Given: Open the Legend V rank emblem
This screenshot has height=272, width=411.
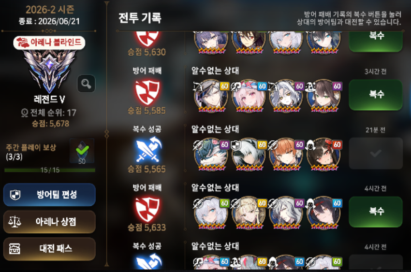Looking at the screenshot, I should coord(49,71).
